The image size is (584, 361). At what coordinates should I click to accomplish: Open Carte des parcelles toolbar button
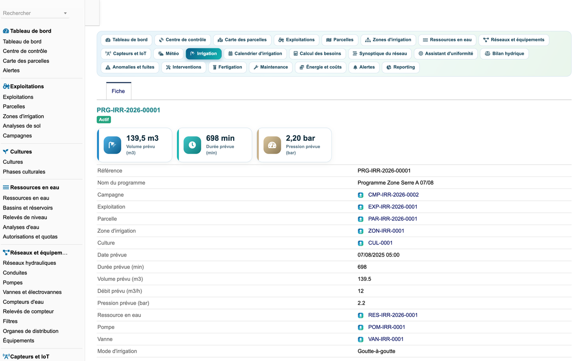242,40
